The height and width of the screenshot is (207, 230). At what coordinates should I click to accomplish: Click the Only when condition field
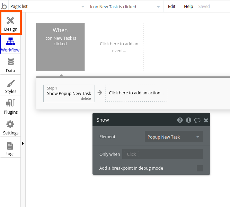tap(163, 154)
